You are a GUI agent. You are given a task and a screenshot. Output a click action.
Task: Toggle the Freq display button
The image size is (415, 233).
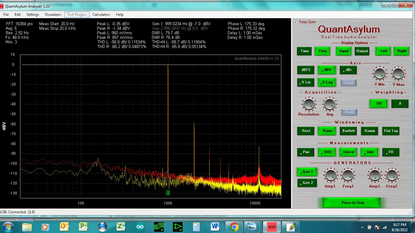click(x=323, y=51)
